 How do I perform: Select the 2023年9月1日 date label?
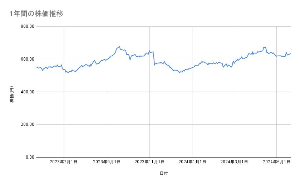[x=107, y=162]
